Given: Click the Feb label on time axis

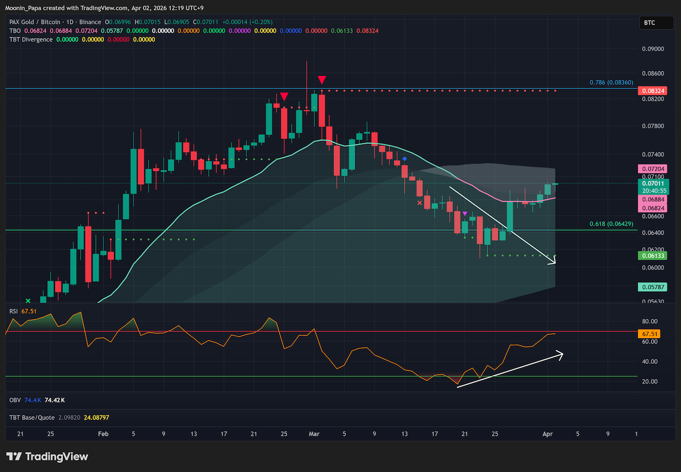Looking at the screenshot, I should [x=103, y=434].
